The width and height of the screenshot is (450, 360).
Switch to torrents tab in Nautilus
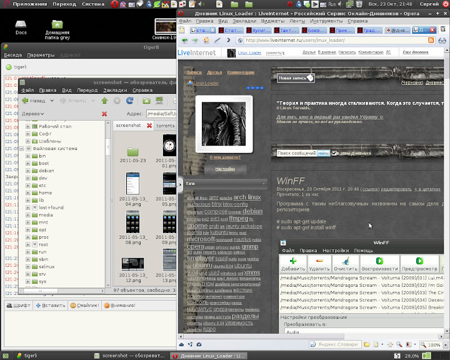(x=165, y=126)
